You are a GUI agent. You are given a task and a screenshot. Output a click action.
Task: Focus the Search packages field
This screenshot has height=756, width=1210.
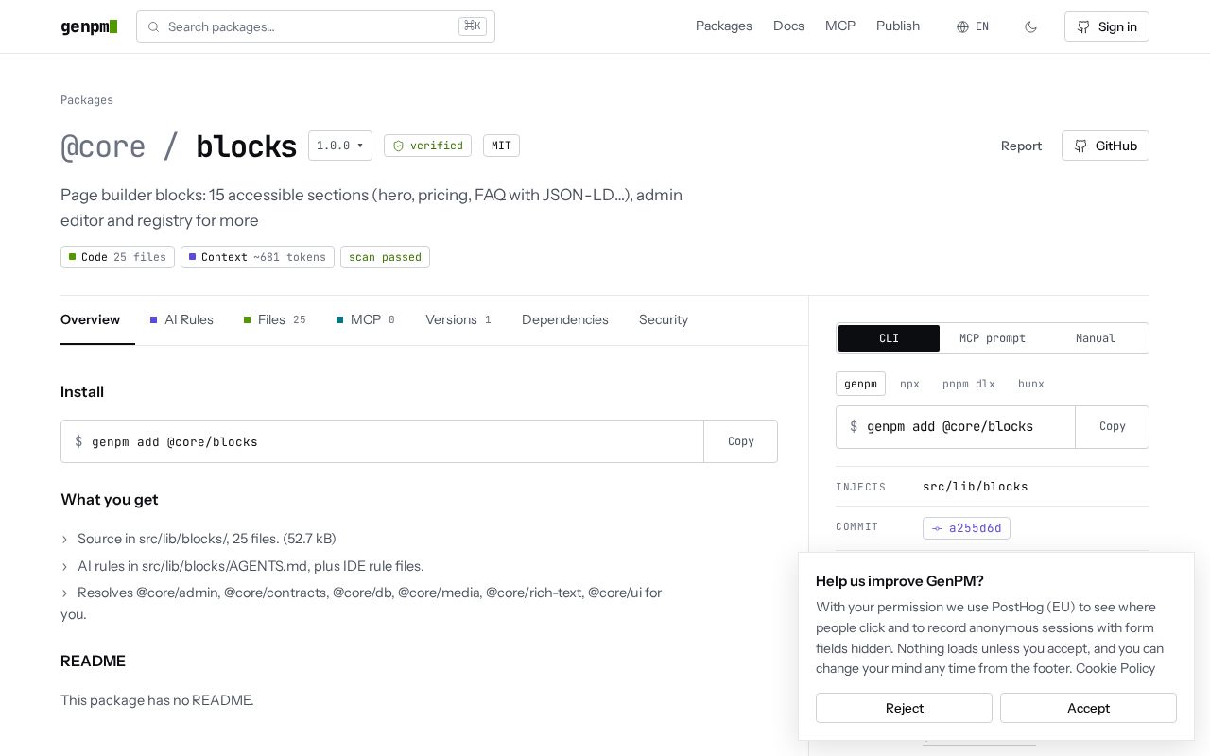pyautogui.click(x=316, y=26)
